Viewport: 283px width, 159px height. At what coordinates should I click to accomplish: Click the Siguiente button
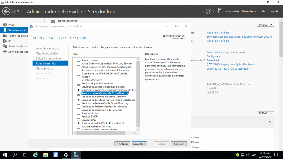click(x=139, y=144)
